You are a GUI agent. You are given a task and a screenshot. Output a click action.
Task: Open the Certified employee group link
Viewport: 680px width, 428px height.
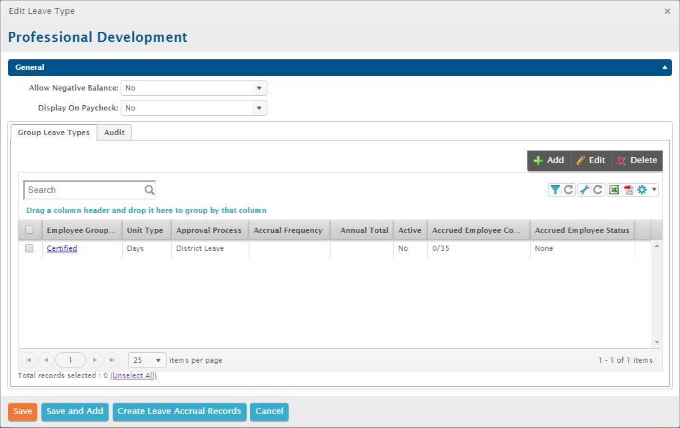pos(62,248)
